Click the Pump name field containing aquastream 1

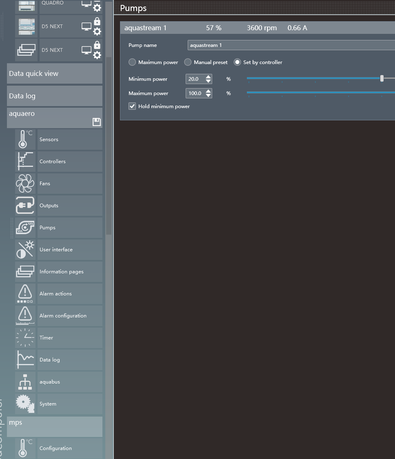[x=291, y=45]
